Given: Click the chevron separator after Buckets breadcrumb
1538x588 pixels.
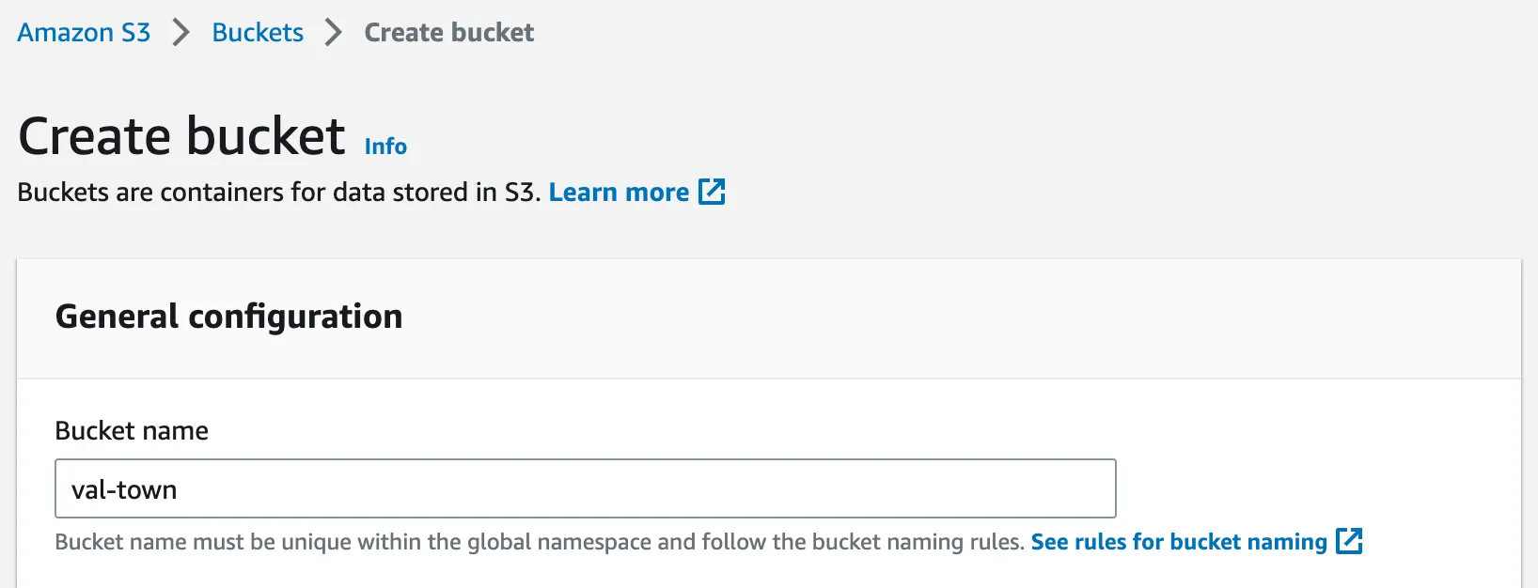Looking at the screenshot, I should pos(334,33).
